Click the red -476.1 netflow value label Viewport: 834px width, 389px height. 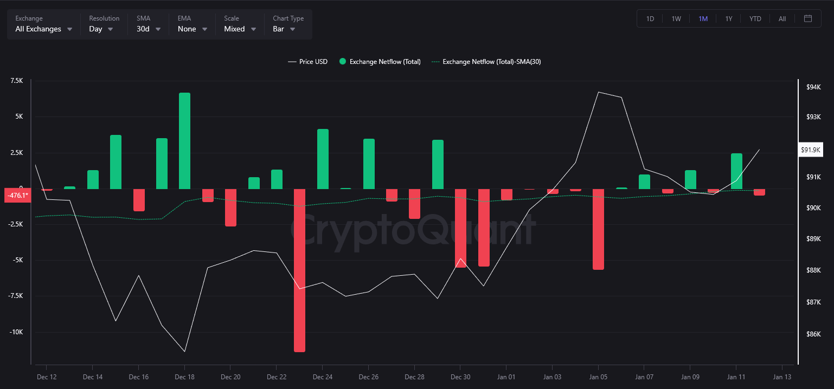(17, 196)
